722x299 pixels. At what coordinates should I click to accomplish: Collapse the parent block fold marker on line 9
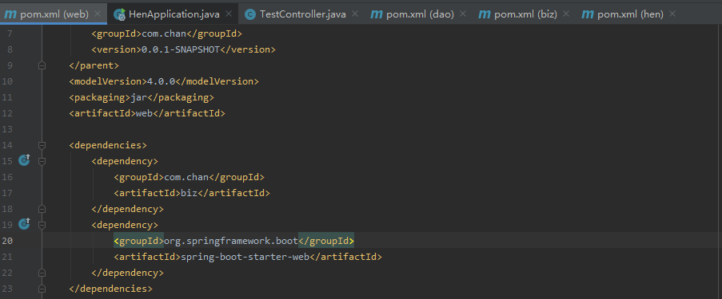(42, 65)
